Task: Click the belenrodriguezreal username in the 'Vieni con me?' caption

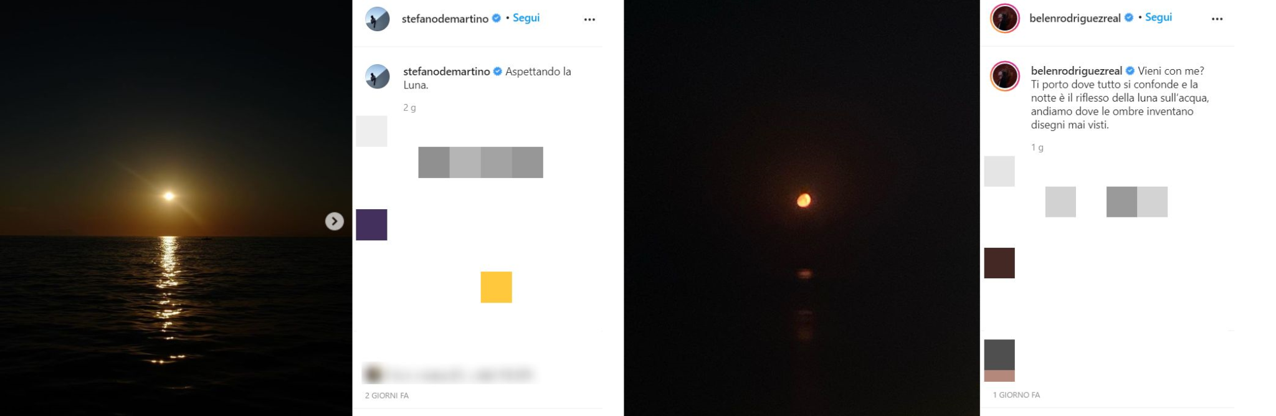Action: point(1077,71)
